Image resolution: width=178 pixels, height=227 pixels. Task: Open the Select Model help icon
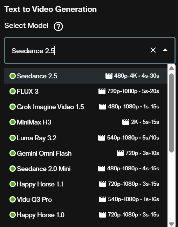click(58, 27)
